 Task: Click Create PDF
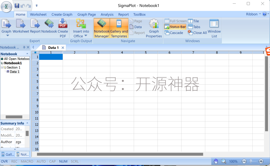tap(63, 28)
